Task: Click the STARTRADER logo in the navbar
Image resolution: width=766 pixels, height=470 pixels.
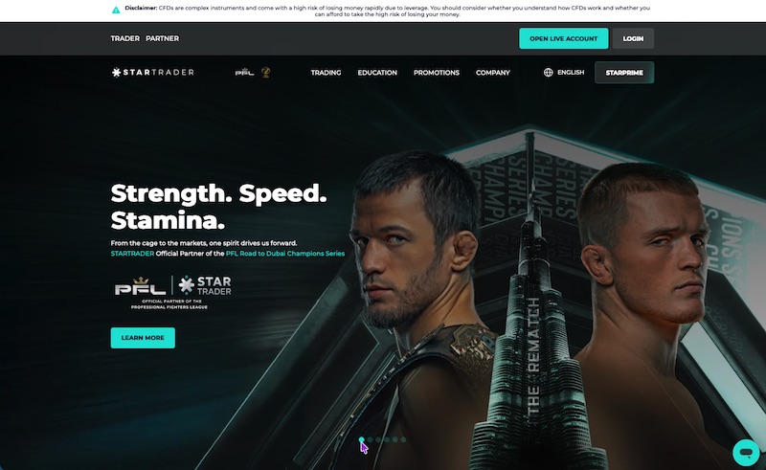Action: 153,73
